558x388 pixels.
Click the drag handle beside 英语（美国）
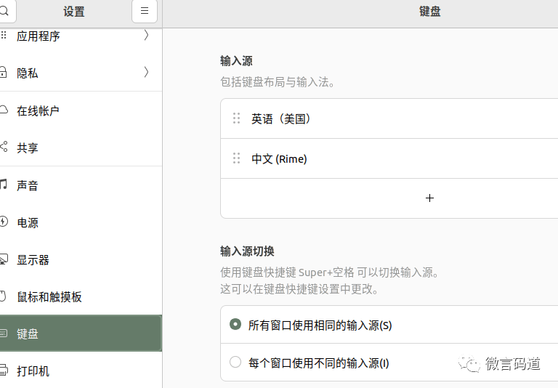[236, 118]
